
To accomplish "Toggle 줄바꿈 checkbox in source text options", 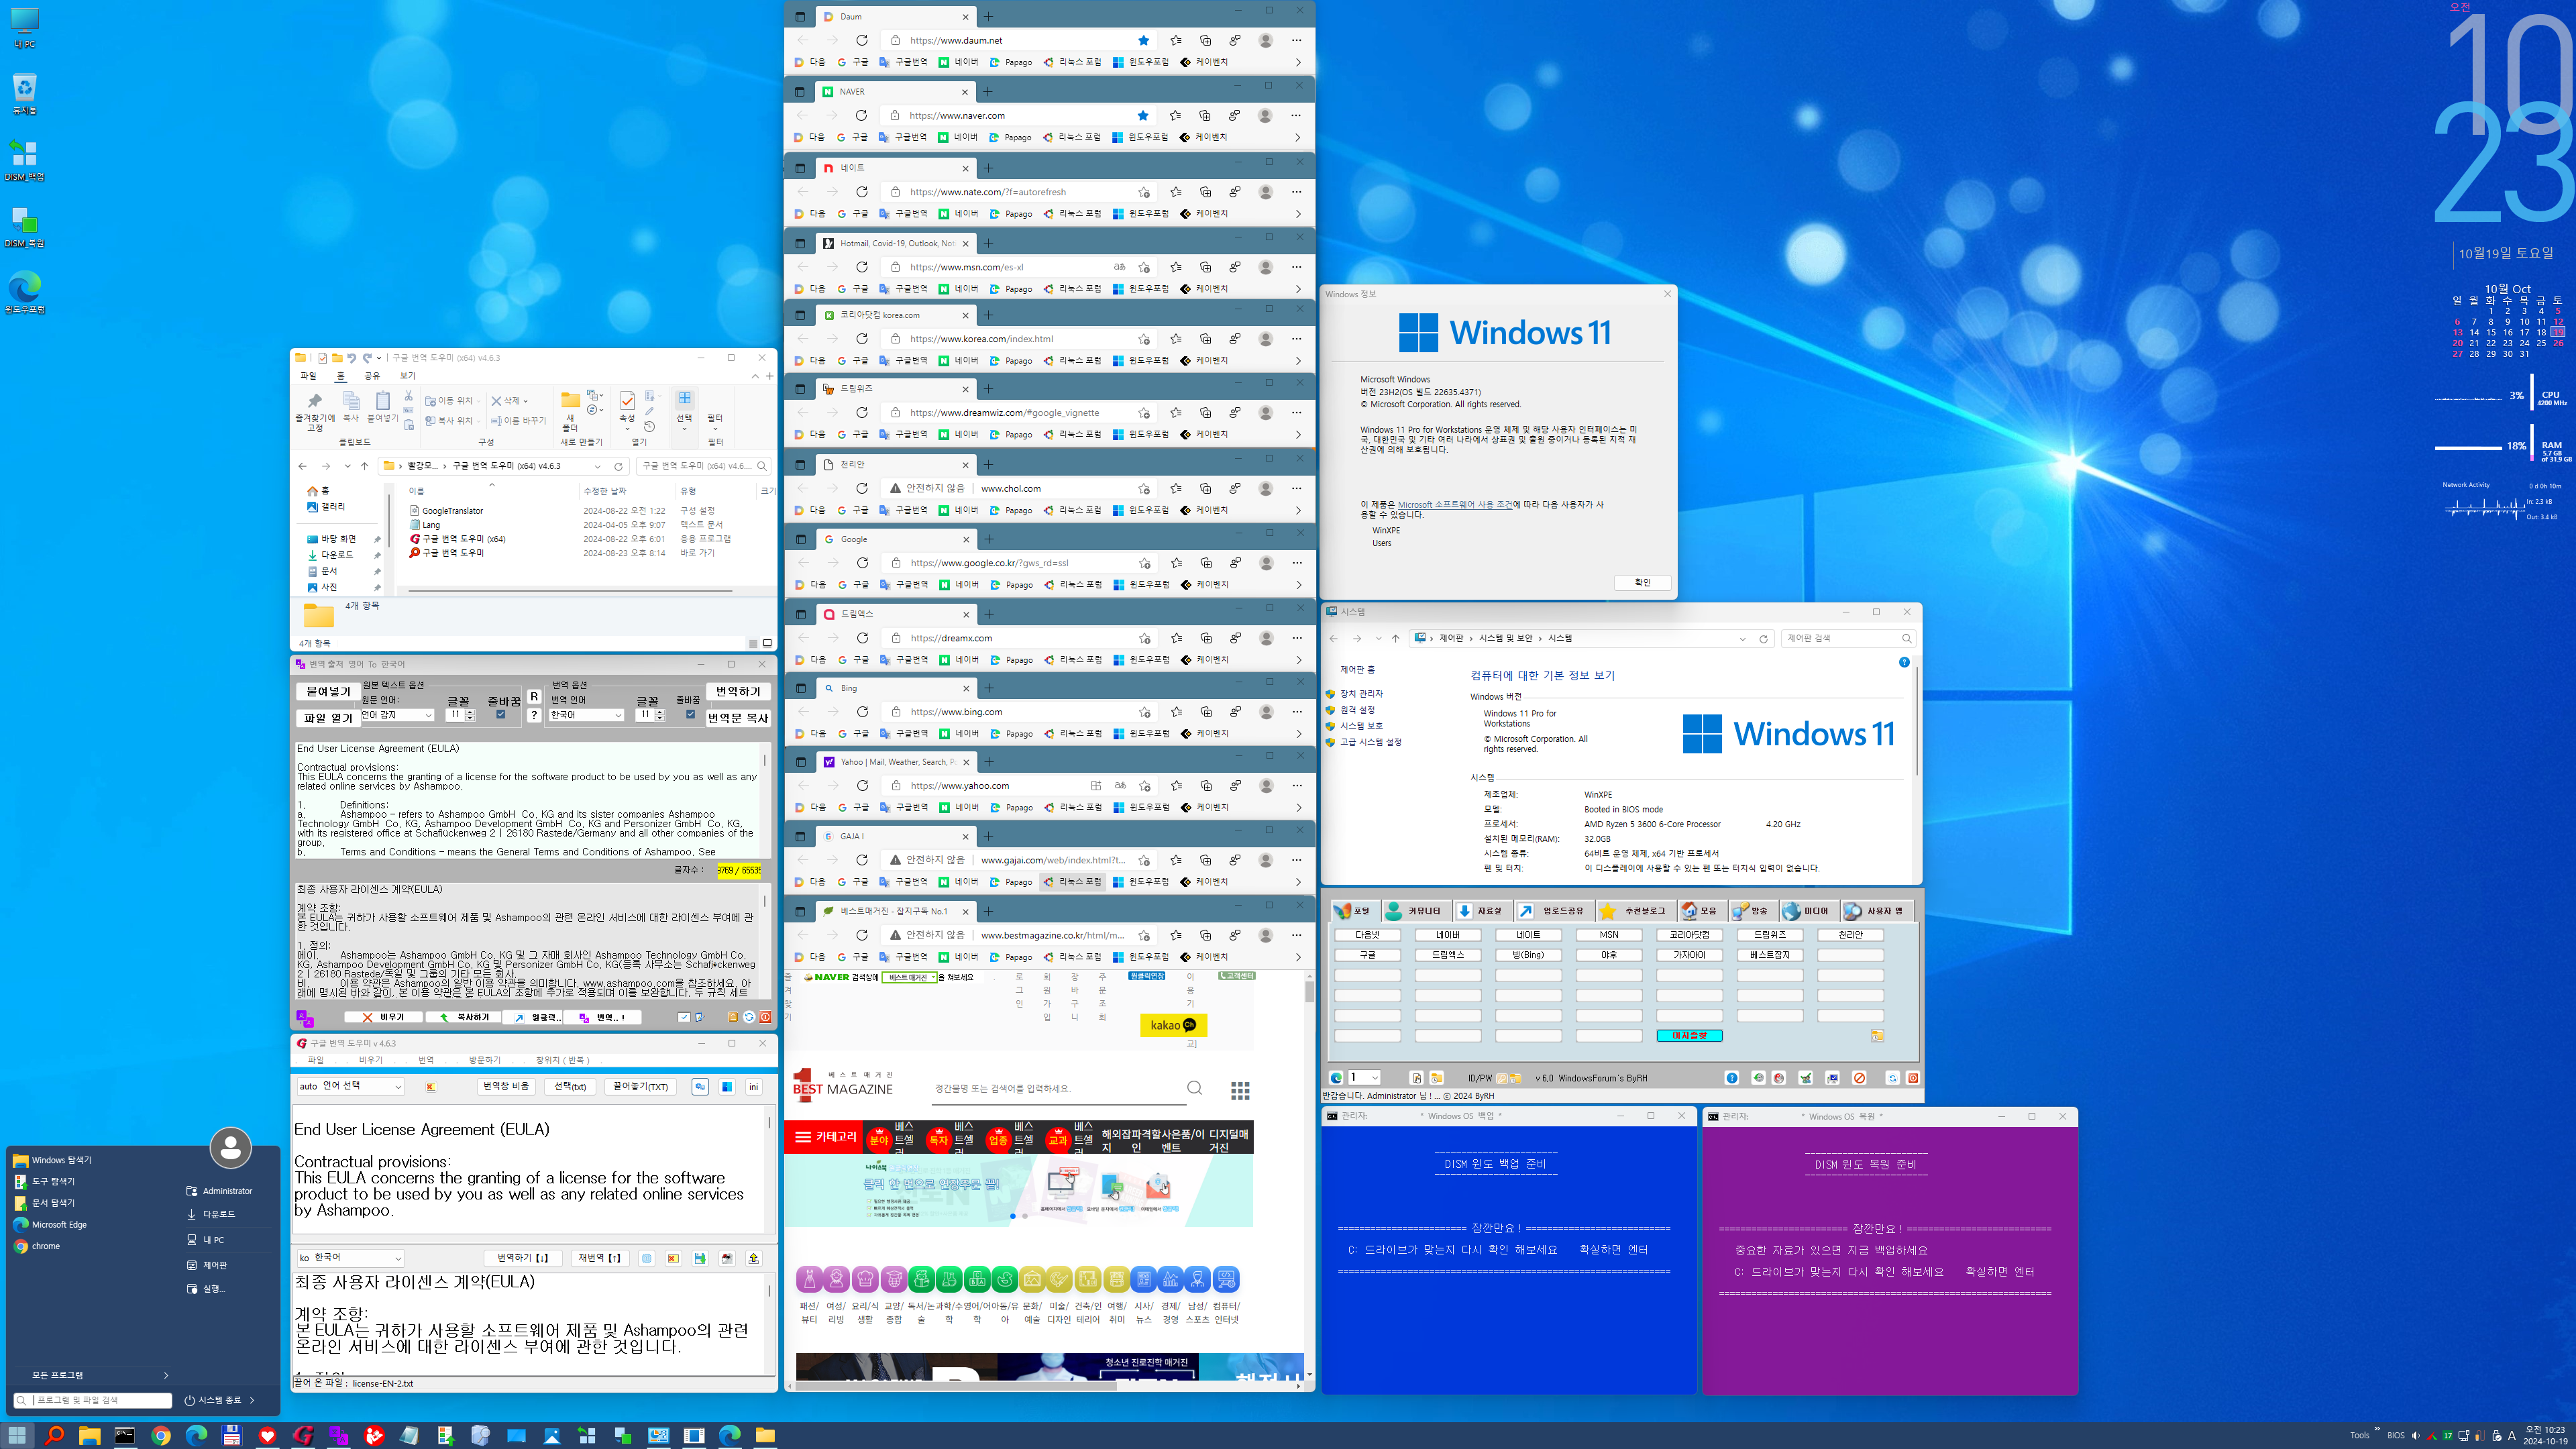I will [501, 714].
